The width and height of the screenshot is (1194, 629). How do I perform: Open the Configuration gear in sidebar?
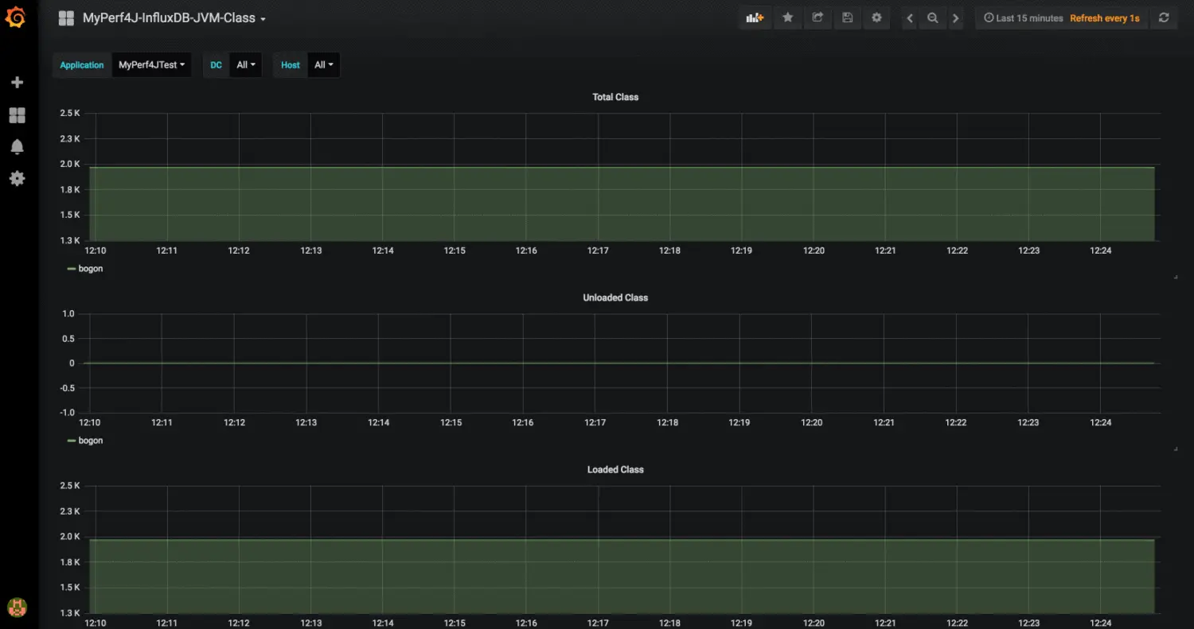click(17, 179)
